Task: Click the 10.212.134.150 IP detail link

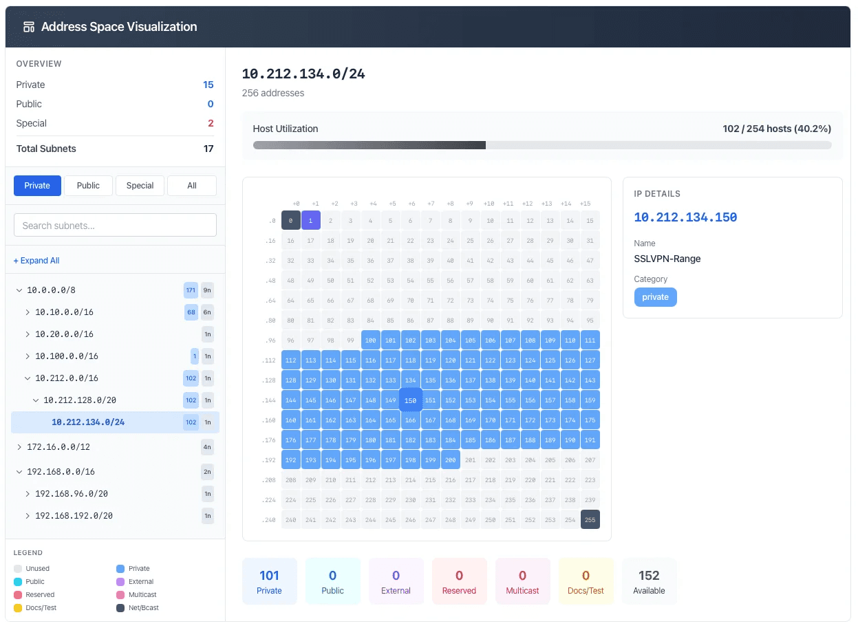Action: click(x=685, y=217)
